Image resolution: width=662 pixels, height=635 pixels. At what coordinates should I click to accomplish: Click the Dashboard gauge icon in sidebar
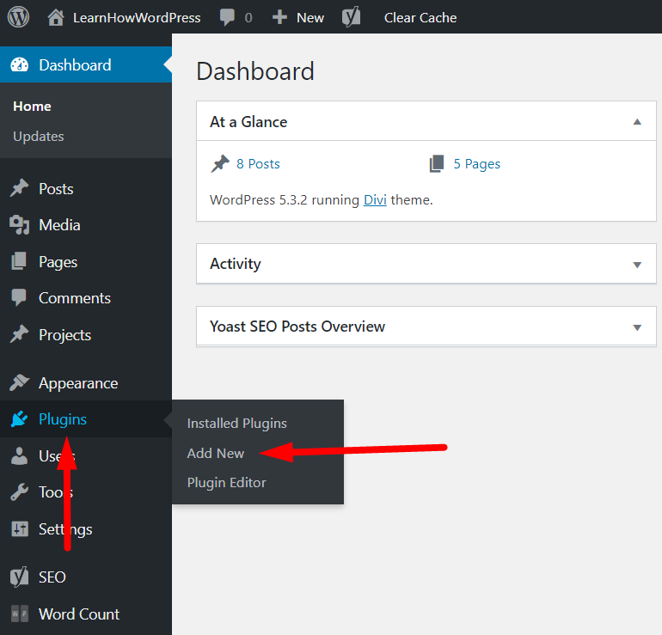(20, 65)
